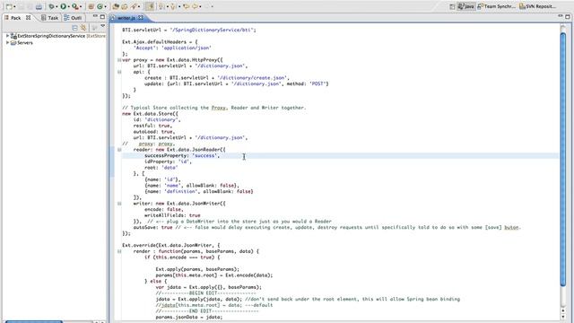Screen dimensions: 574x323
Task: Collapse the 'render : function' code fold
Action: 119,251
